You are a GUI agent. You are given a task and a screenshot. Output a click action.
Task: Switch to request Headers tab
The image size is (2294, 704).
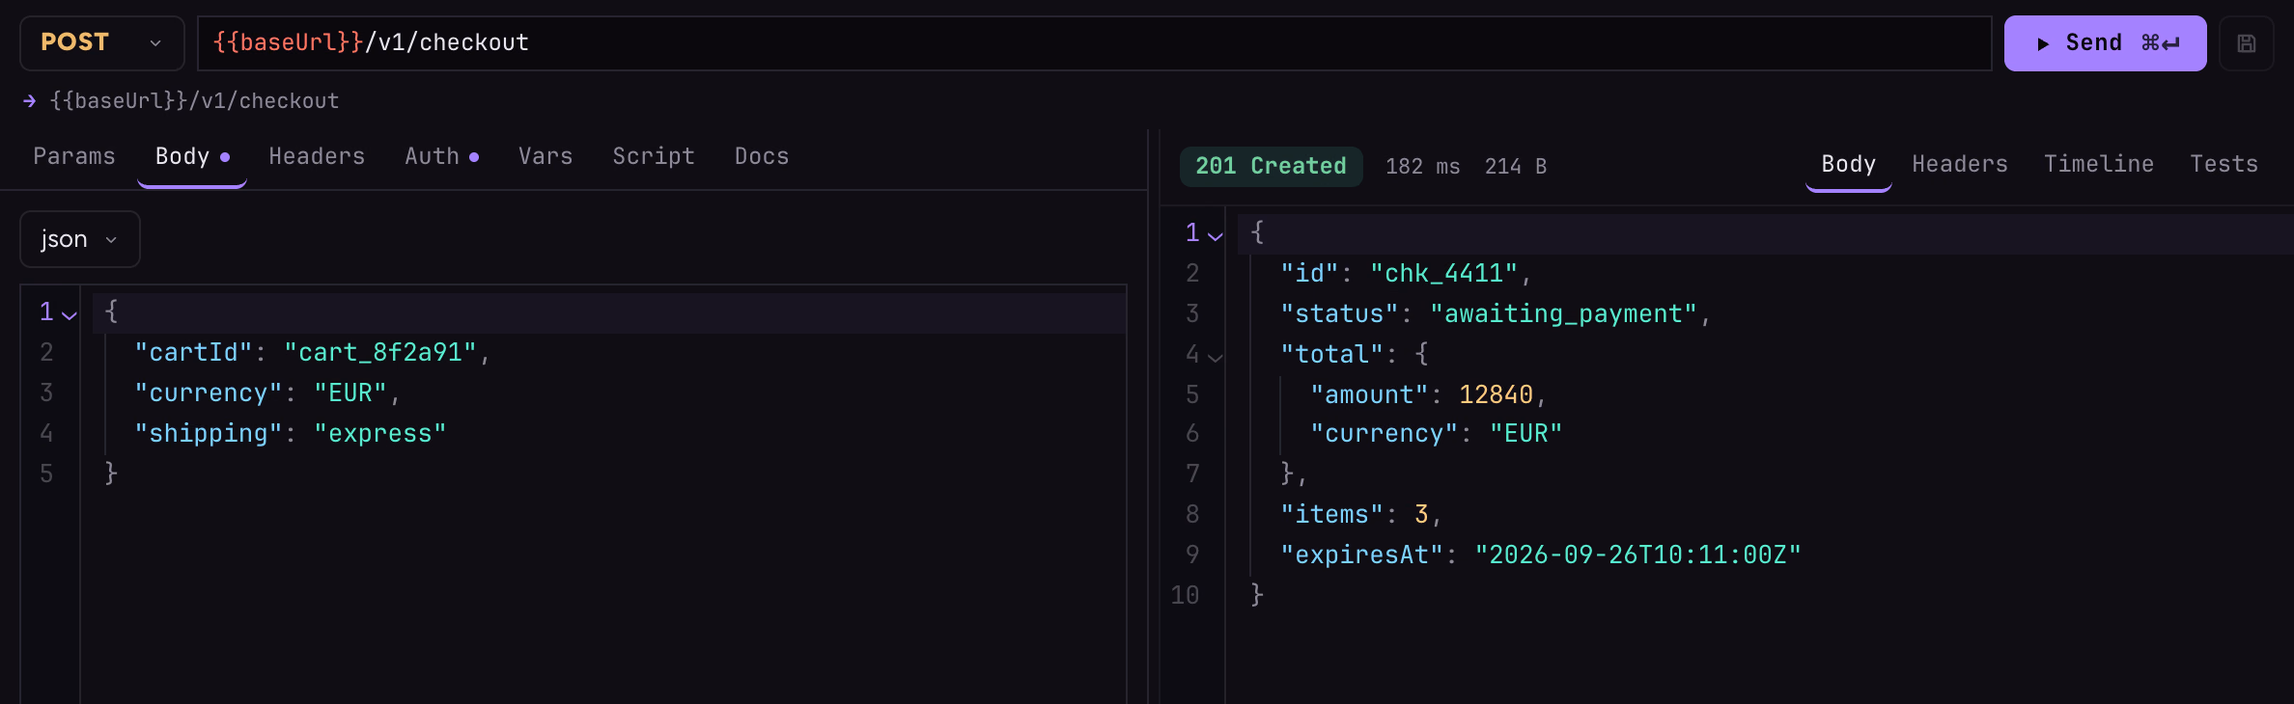pyautogui.click(x=317, y=156)
